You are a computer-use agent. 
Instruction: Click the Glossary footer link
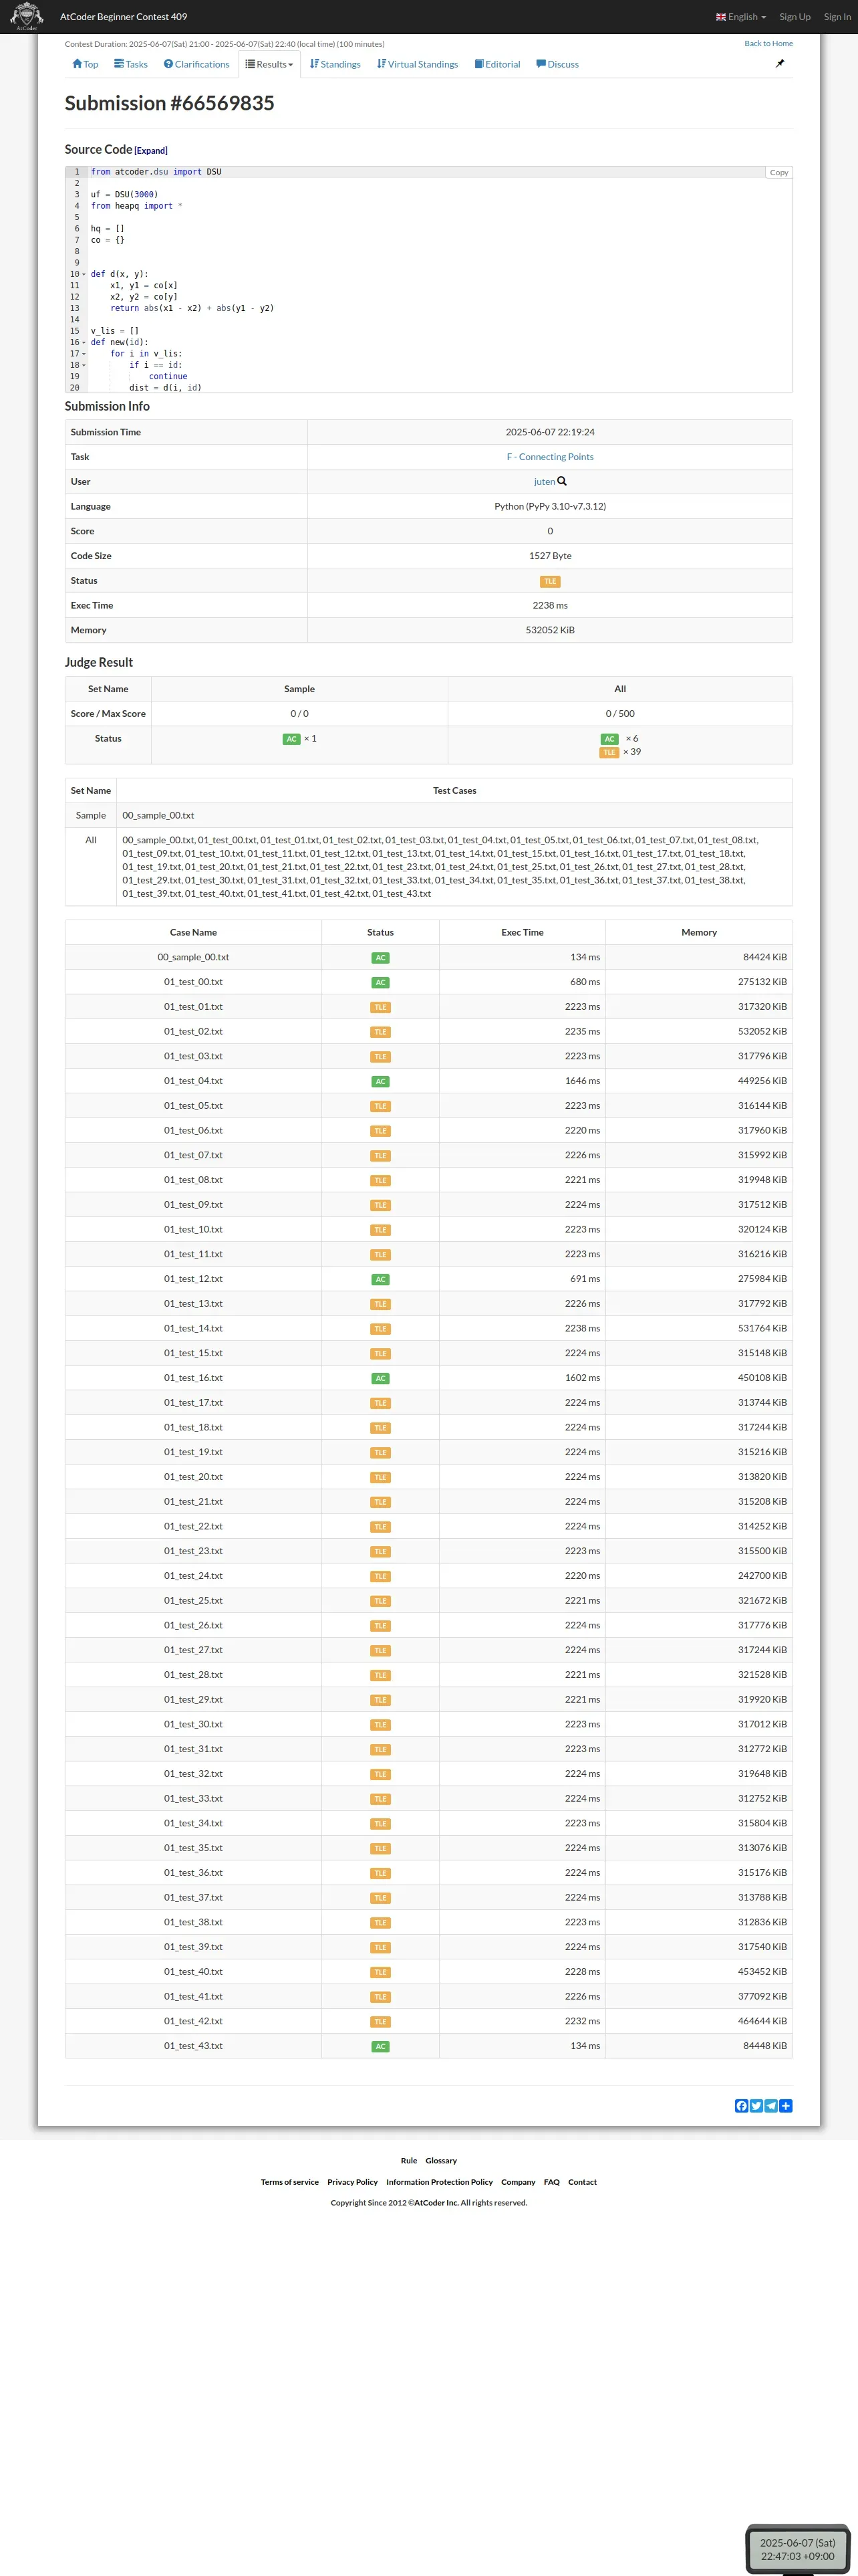442,2161
